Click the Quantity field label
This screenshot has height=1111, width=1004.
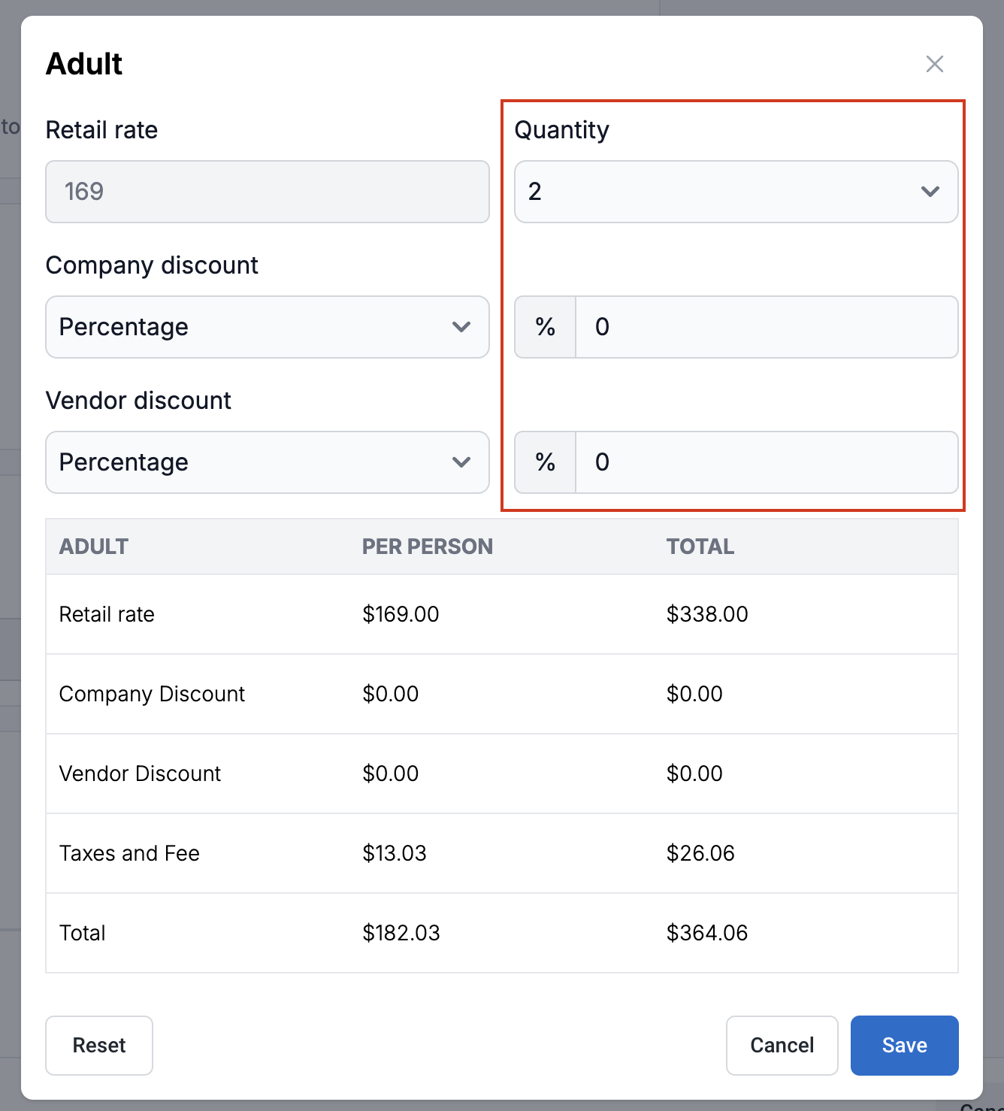(x=561, y=130)
